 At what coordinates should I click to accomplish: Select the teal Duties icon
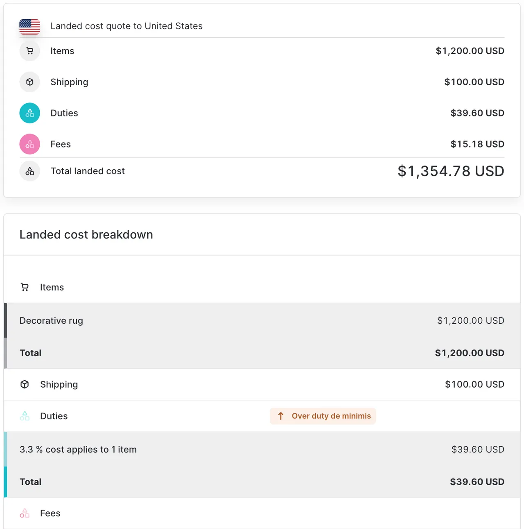[29, 113]
